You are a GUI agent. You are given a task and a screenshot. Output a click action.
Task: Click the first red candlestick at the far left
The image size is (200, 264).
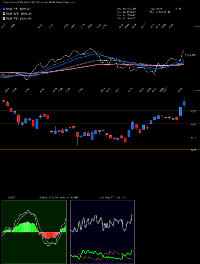(x=4, y=101)
